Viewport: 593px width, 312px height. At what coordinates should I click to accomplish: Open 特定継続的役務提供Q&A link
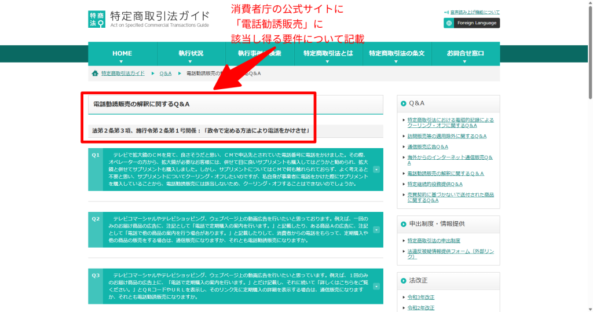coord(435,184)
